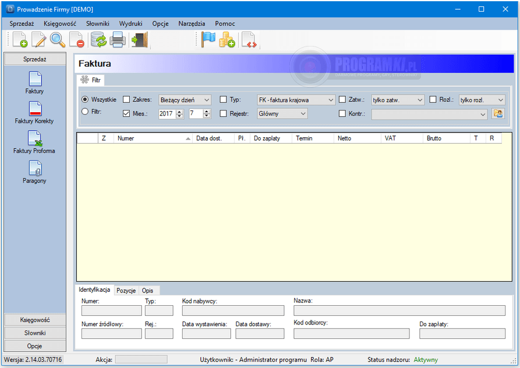
Task: Enable the Rozl. checkbox
Action: pyautogui.click(x=433, y=99)
